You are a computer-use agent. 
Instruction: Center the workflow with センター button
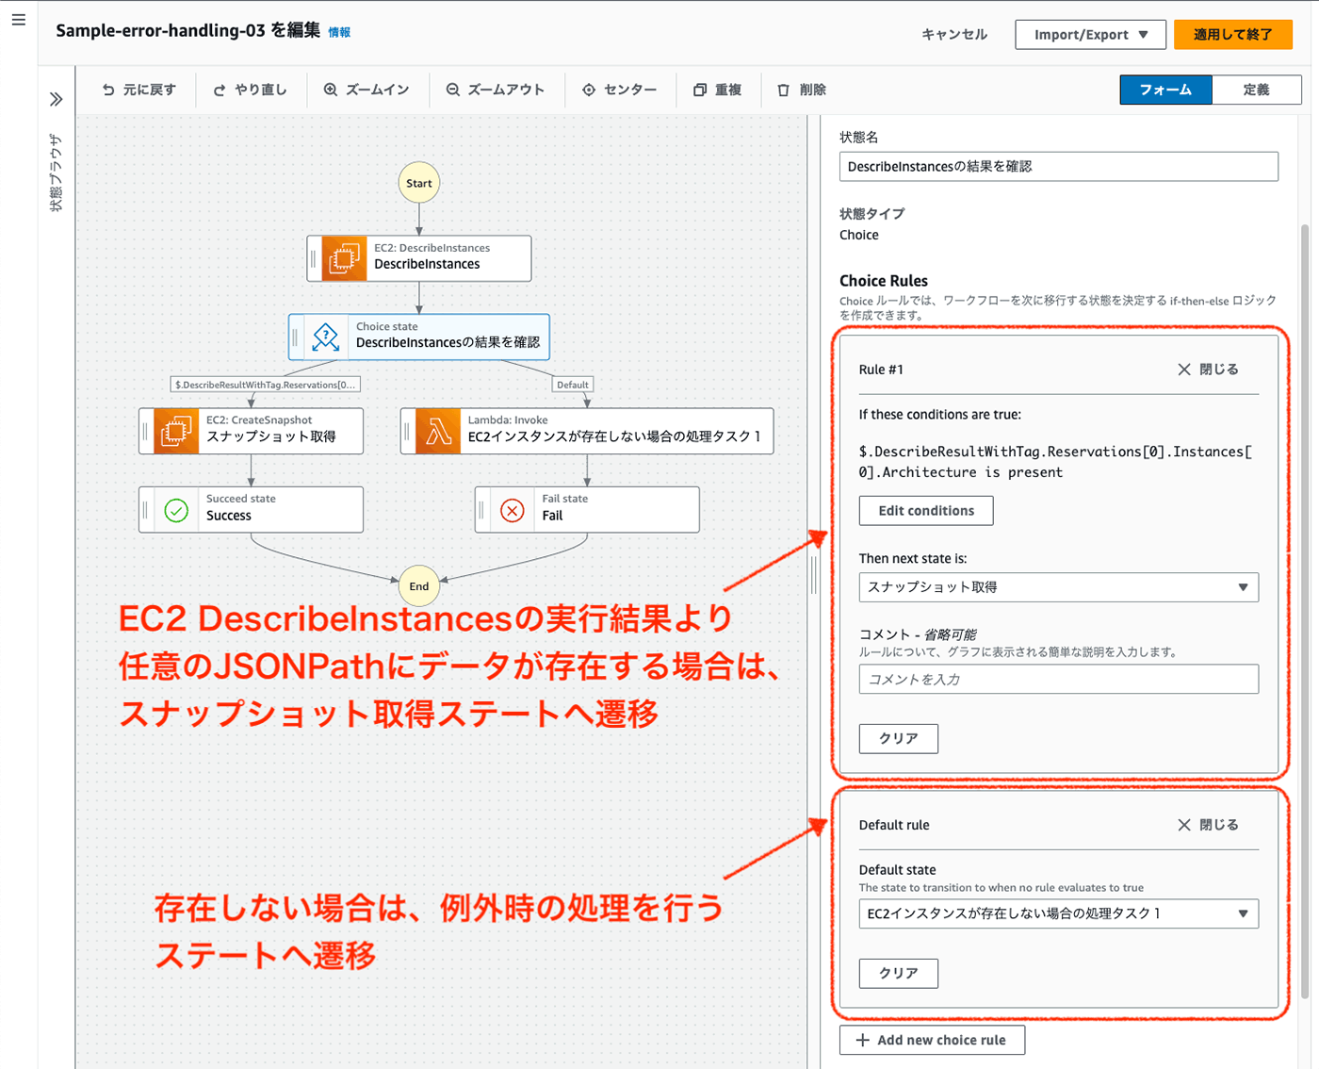point(619,90)
